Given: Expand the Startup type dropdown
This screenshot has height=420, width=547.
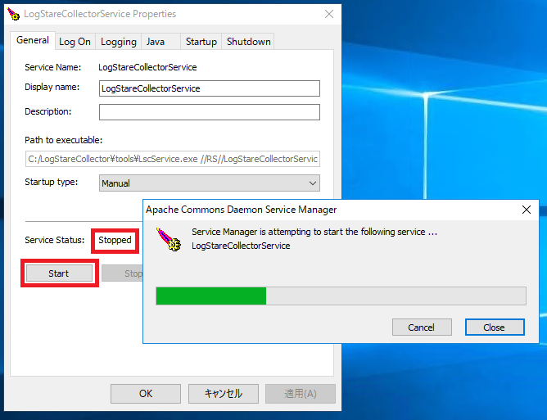Looking at the screenshot, I should point(210,183).
